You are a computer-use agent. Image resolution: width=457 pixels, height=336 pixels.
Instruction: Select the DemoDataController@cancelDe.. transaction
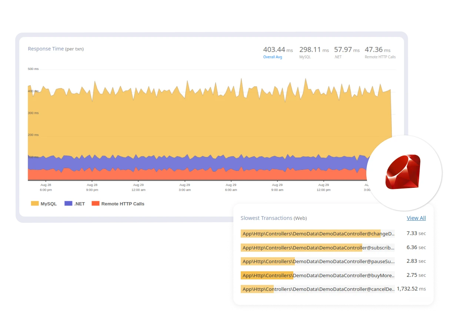[318, 289]
